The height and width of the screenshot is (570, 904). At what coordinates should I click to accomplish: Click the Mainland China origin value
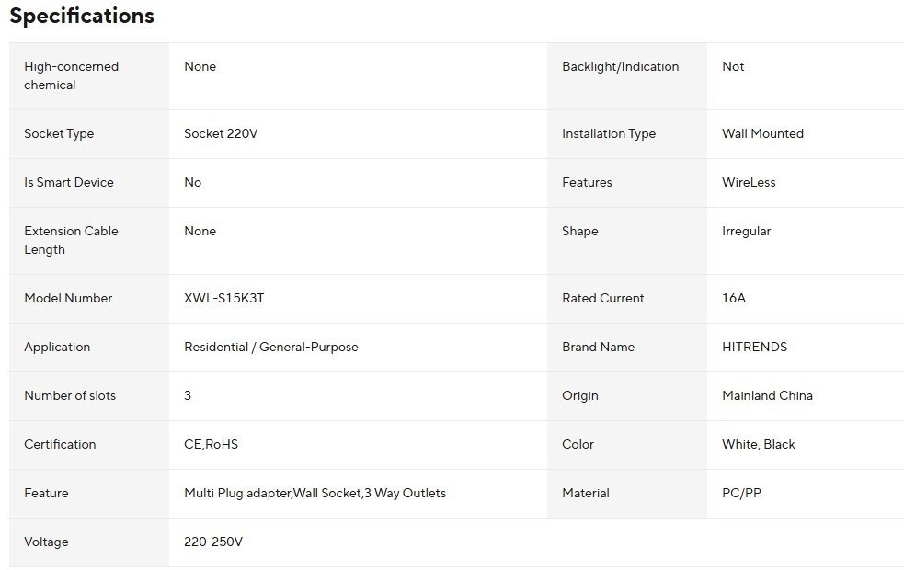tap(767, 395)
